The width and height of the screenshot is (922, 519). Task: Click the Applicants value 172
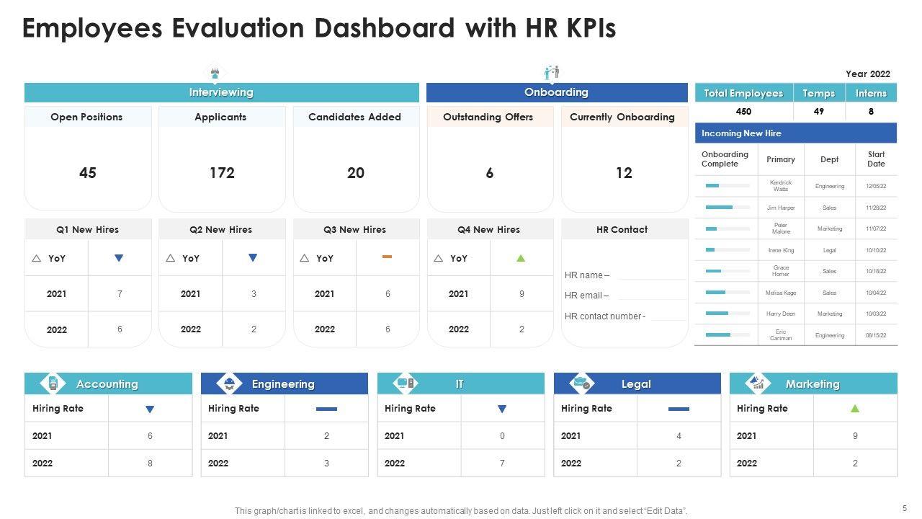(222, 173)
